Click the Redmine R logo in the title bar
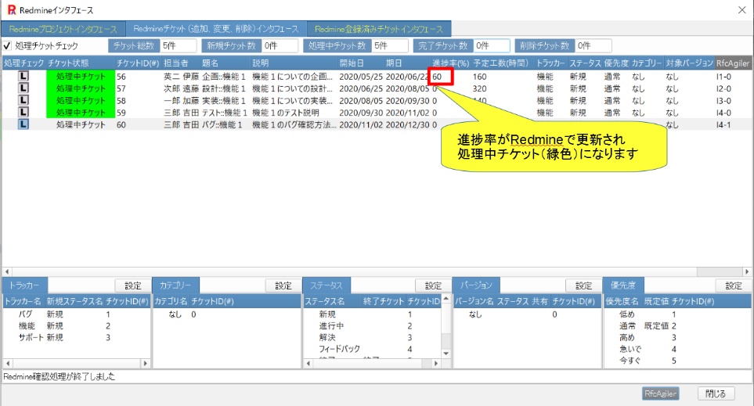The image size is (754, 406). [11, 10]
